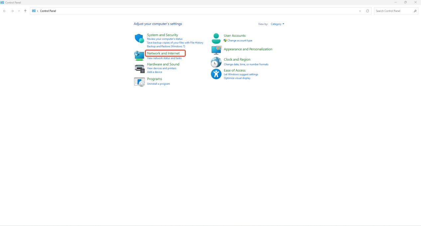421x226 pixels.
Task: Click in the Search Control Panel field
Action: tap(394, 11)
